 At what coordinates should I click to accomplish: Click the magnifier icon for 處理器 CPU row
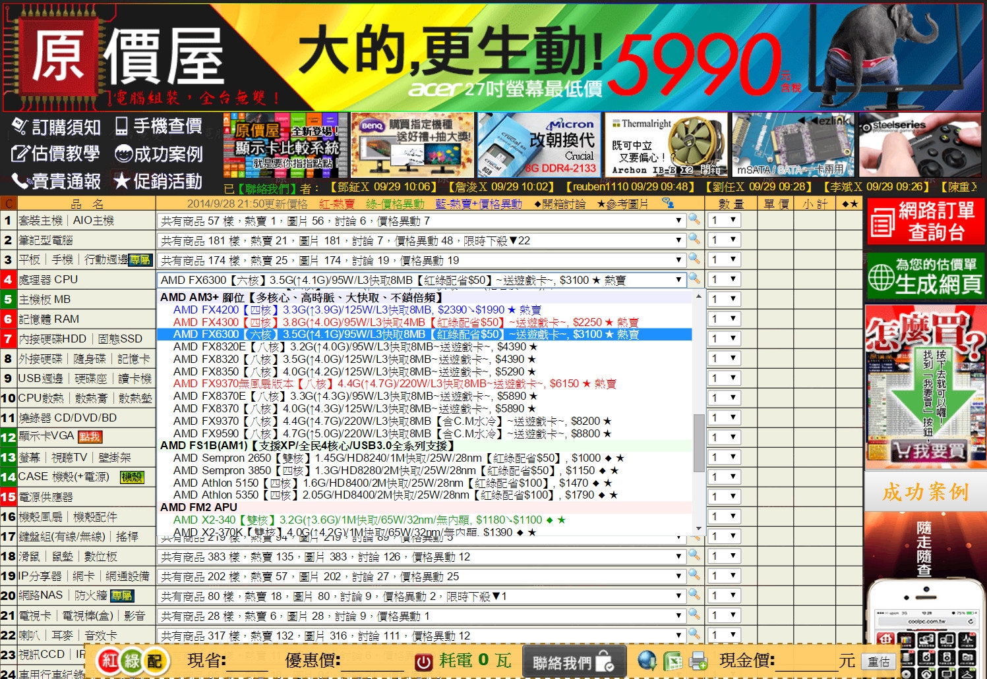[694, 279]
